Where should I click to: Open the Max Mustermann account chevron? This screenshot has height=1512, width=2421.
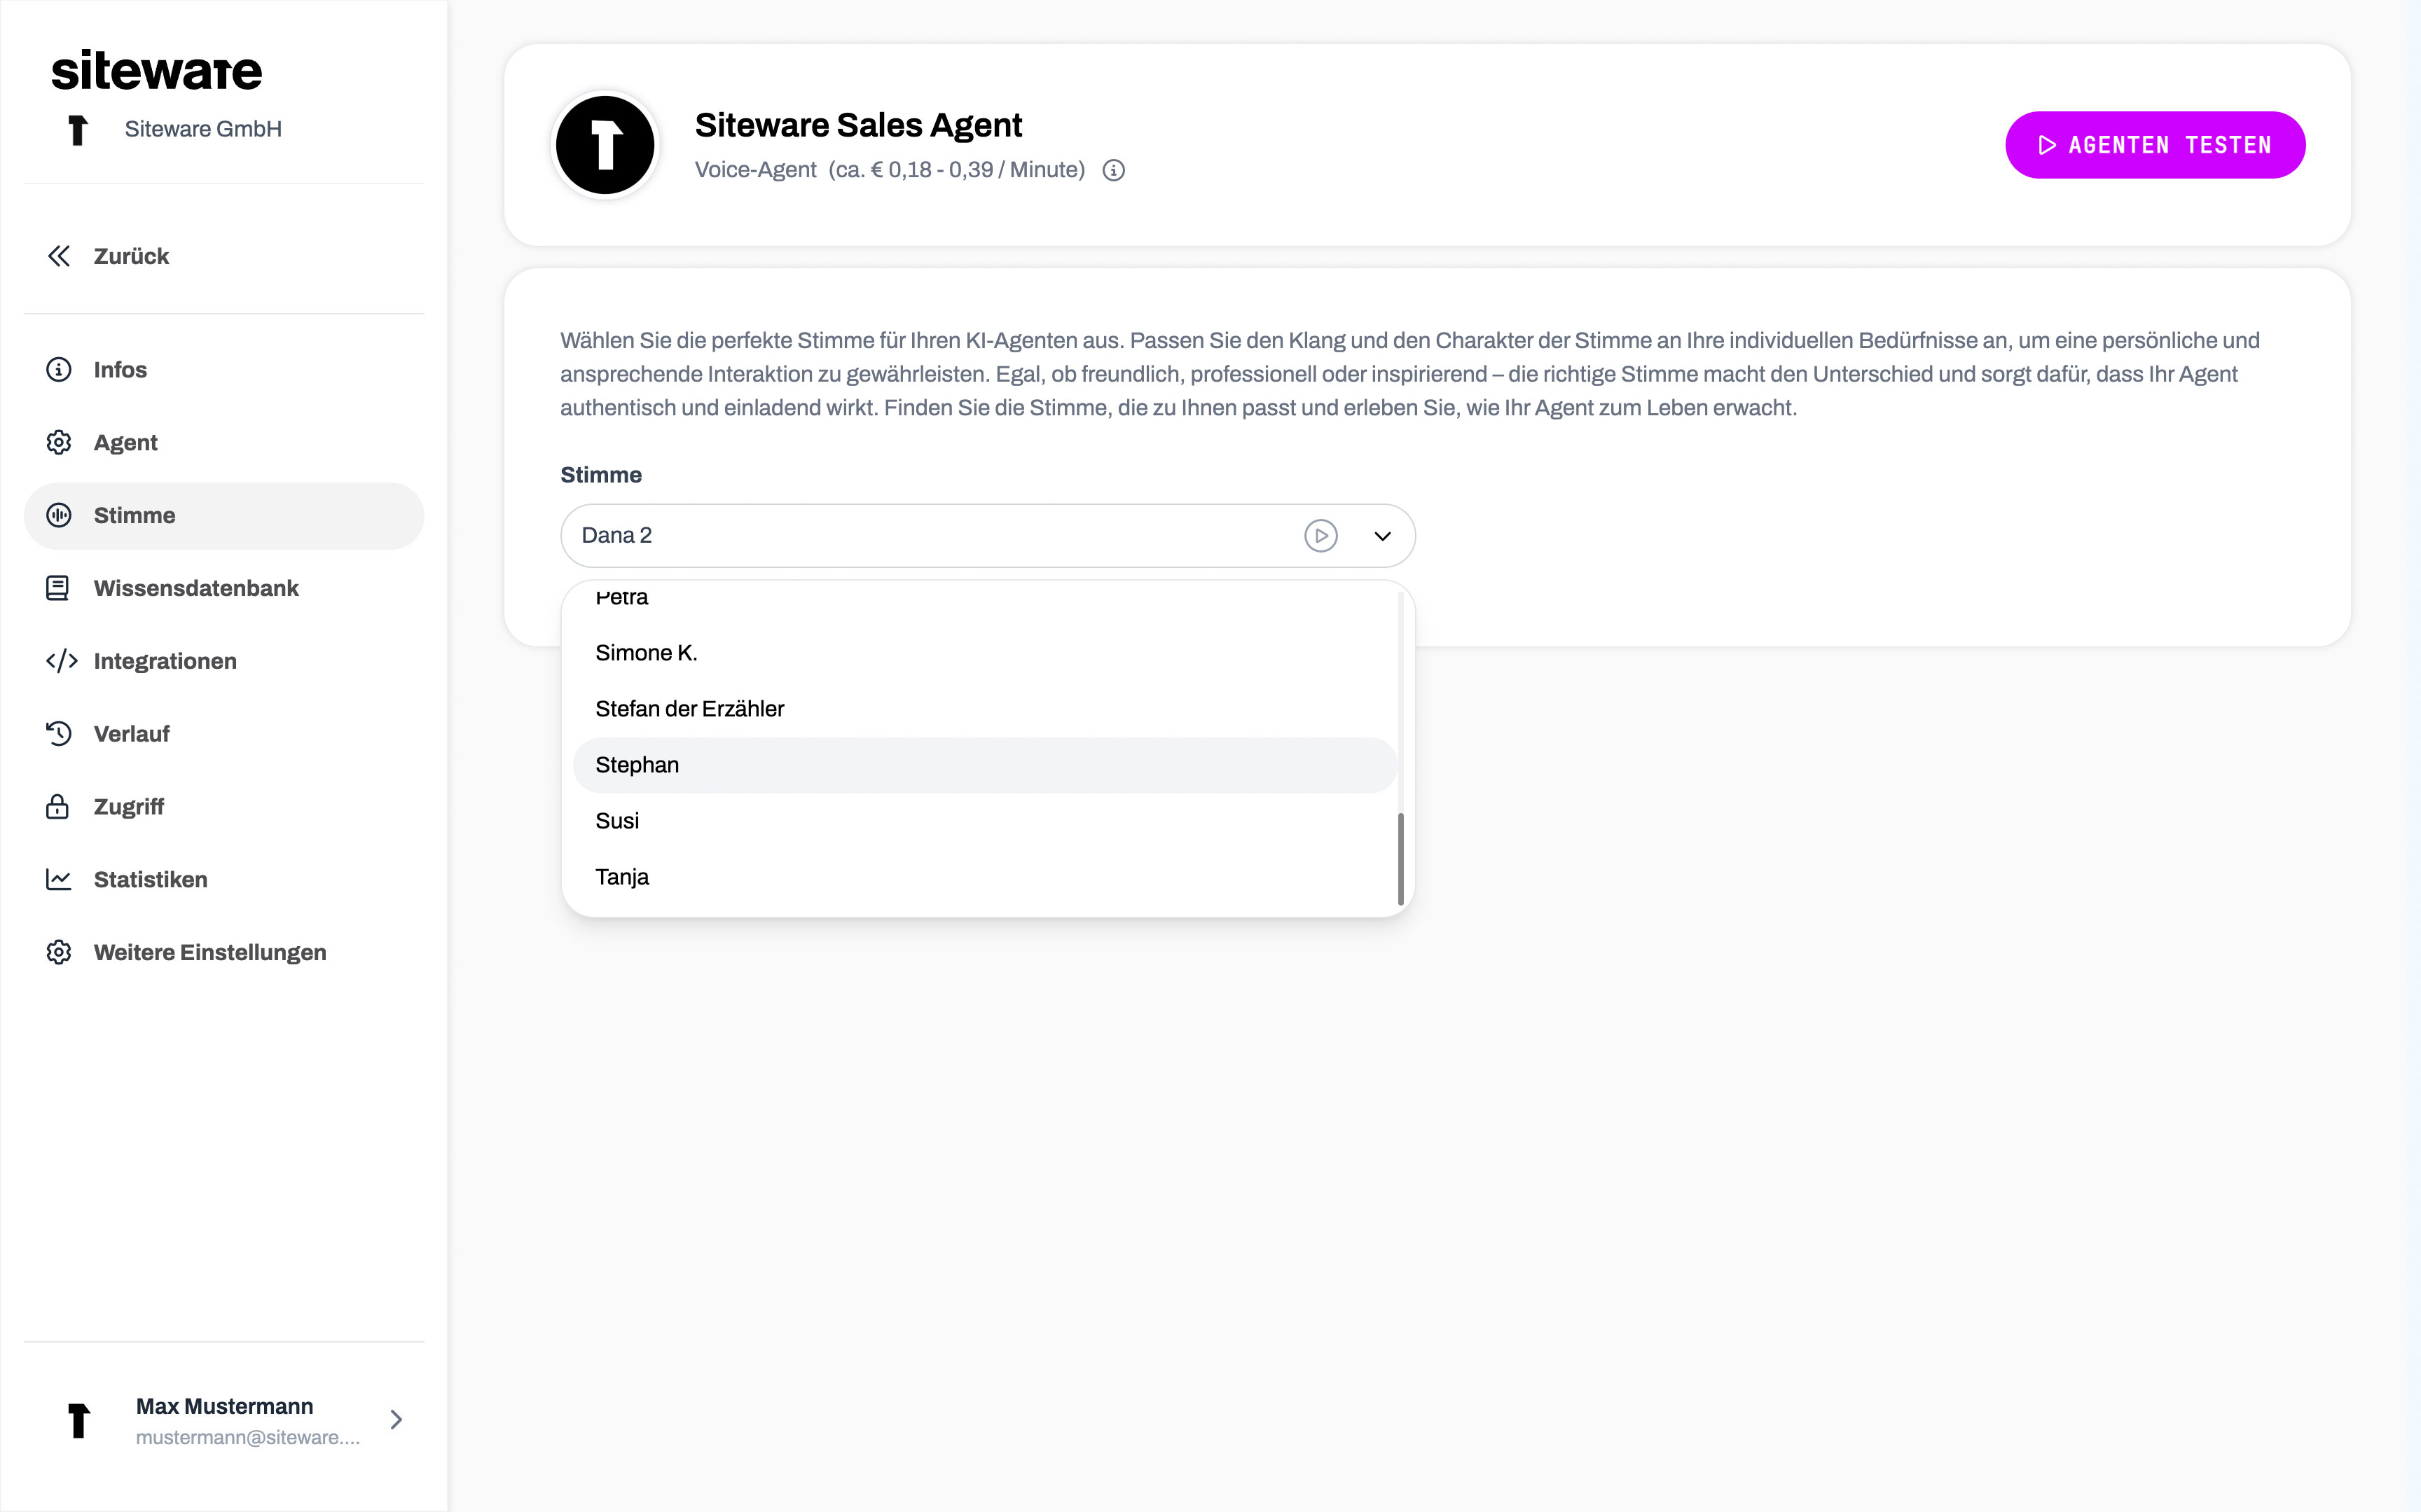pyautogui.click(x=396, y=1420)
